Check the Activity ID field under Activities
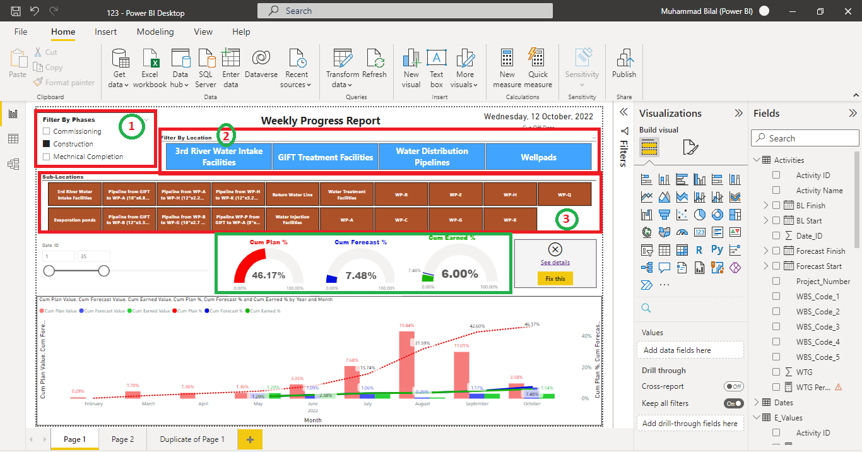The width and height of the screenshot is (862, 452). click(776, 175)
